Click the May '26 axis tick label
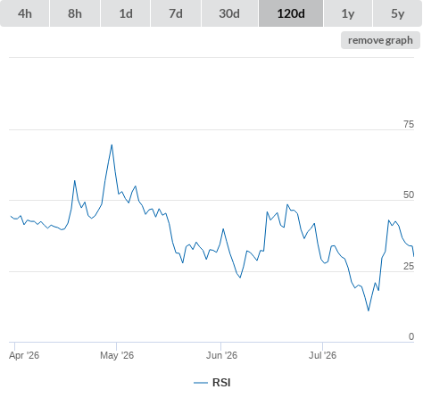Image resolution: width=423 pixels, height=406 pixels. point(117,355)
